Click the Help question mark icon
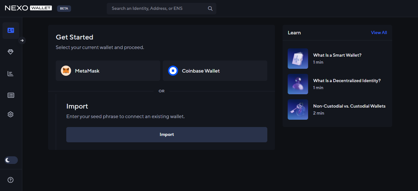This screenshot has width=418, height=191. coord(11,180)
